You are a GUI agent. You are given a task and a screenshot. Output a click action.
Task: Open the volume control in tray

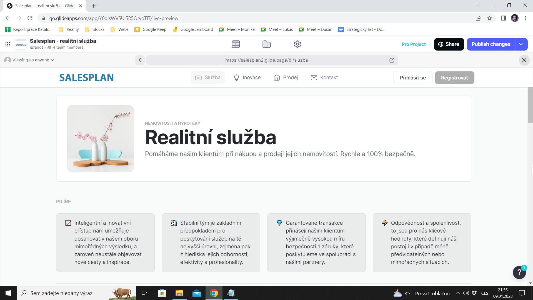pyautogui.click(x=466, y=293)
